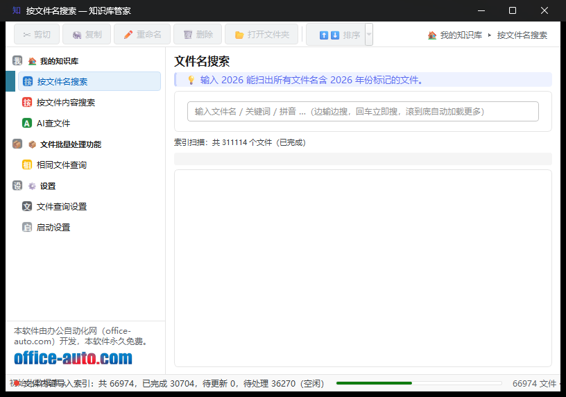Screen dimensions: 566x397
Task: Click 按文件名搜索 in the breadcrumb
Action: pos(522,35)
